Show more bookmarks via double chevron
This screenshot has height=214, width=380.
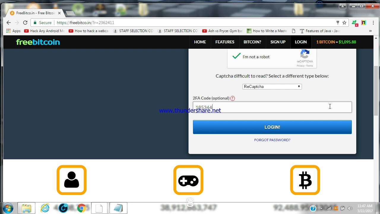(370, 31)
